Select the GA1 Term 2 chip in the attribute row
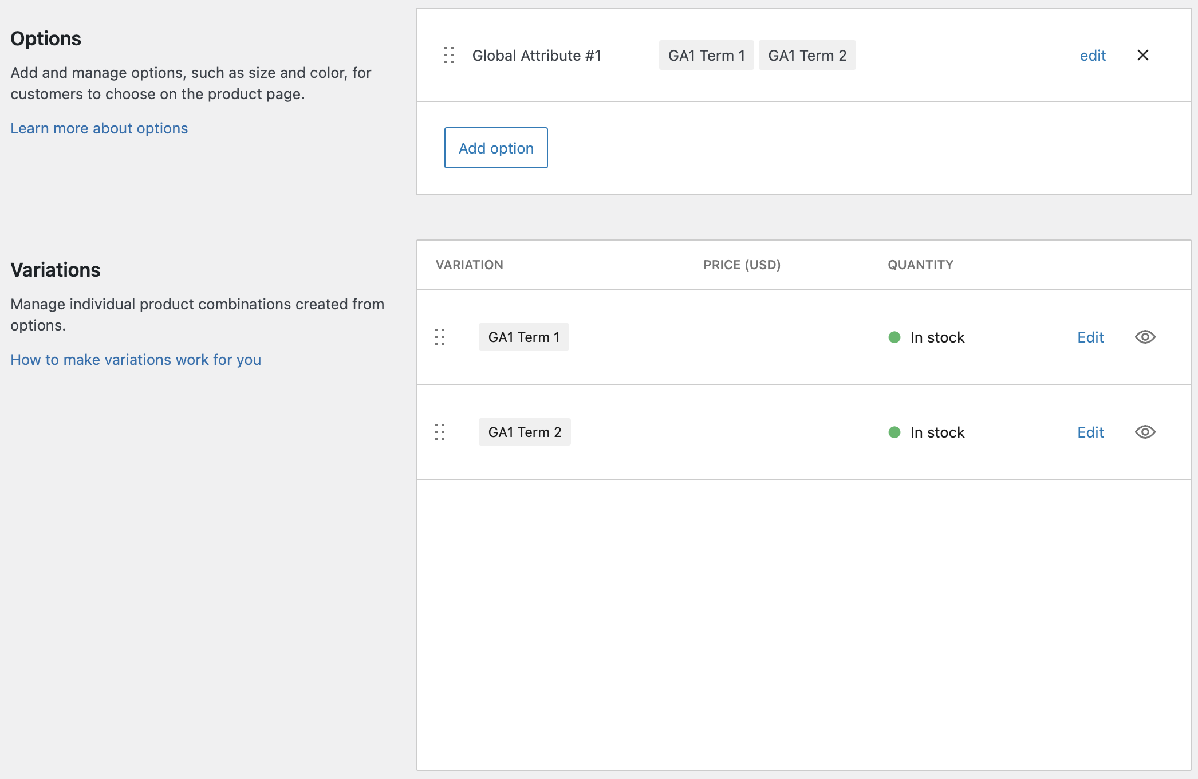1198x779 pixels. tap(807, 55)
